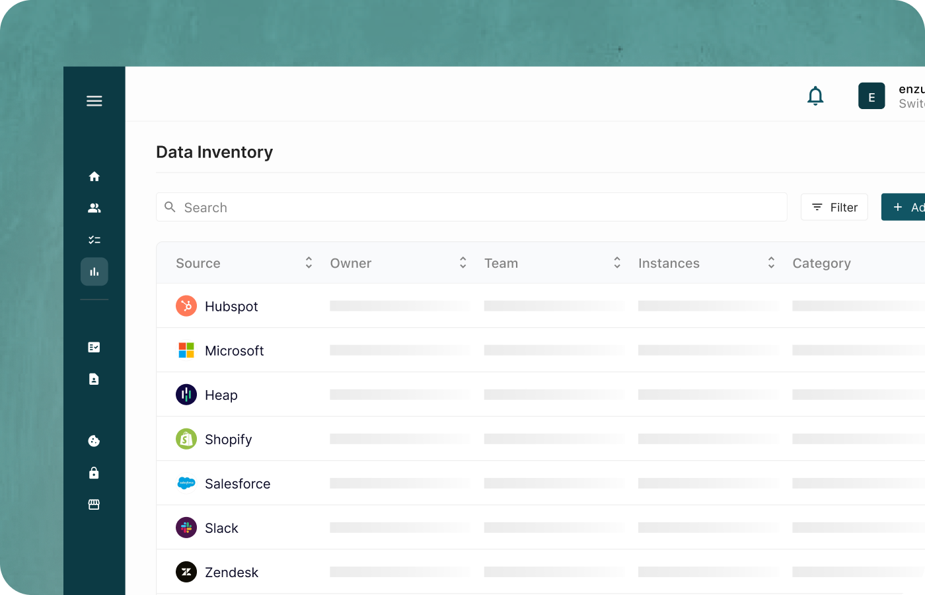
Task: Open the cookie consent sidebar icon
Action: tap(94, 440)
